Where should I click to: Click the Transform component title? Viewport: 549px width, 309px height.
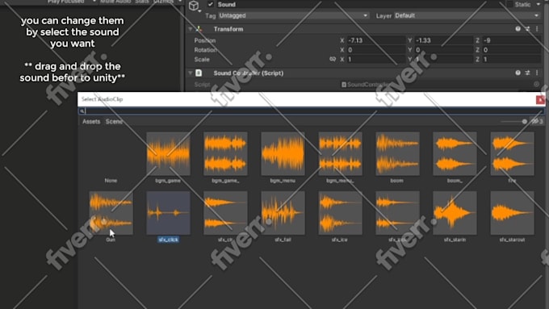pos(228,29)
